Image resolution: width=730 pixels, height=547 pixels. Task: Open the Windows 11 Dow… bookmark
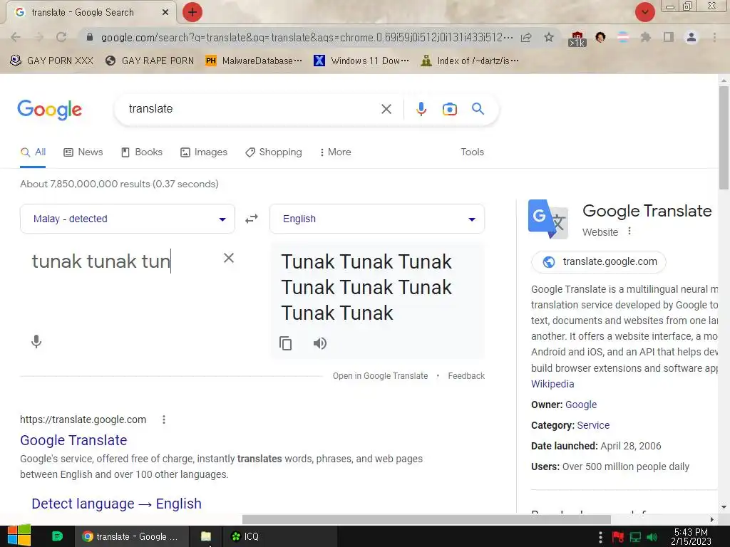(361, 61)
